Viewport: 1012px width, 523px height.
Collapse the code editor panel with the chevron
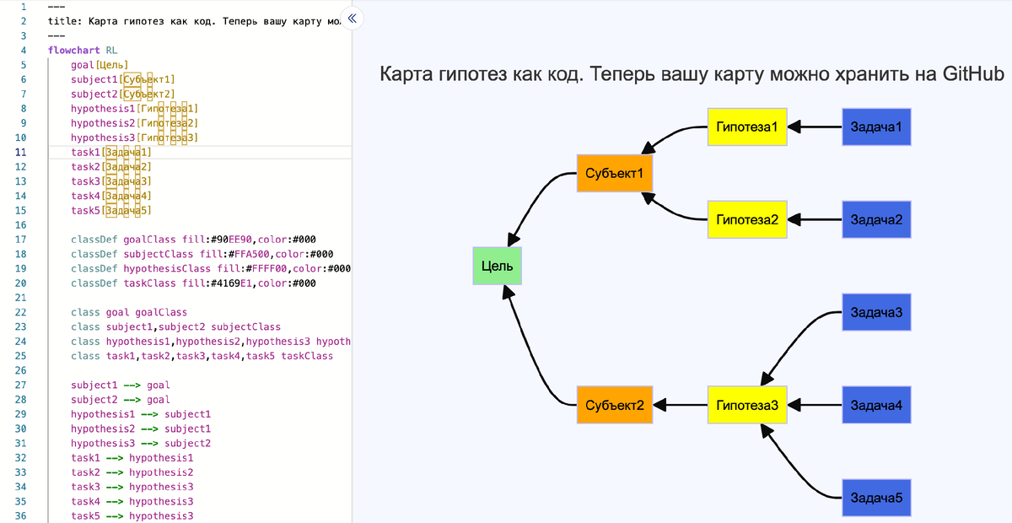tap(352, 18)
